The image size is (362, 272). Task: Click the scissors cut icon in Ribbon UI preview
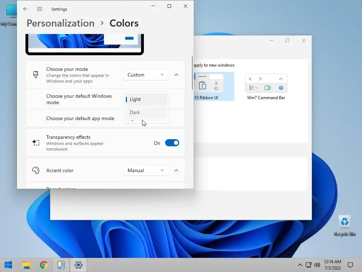[x=216, y=83]
